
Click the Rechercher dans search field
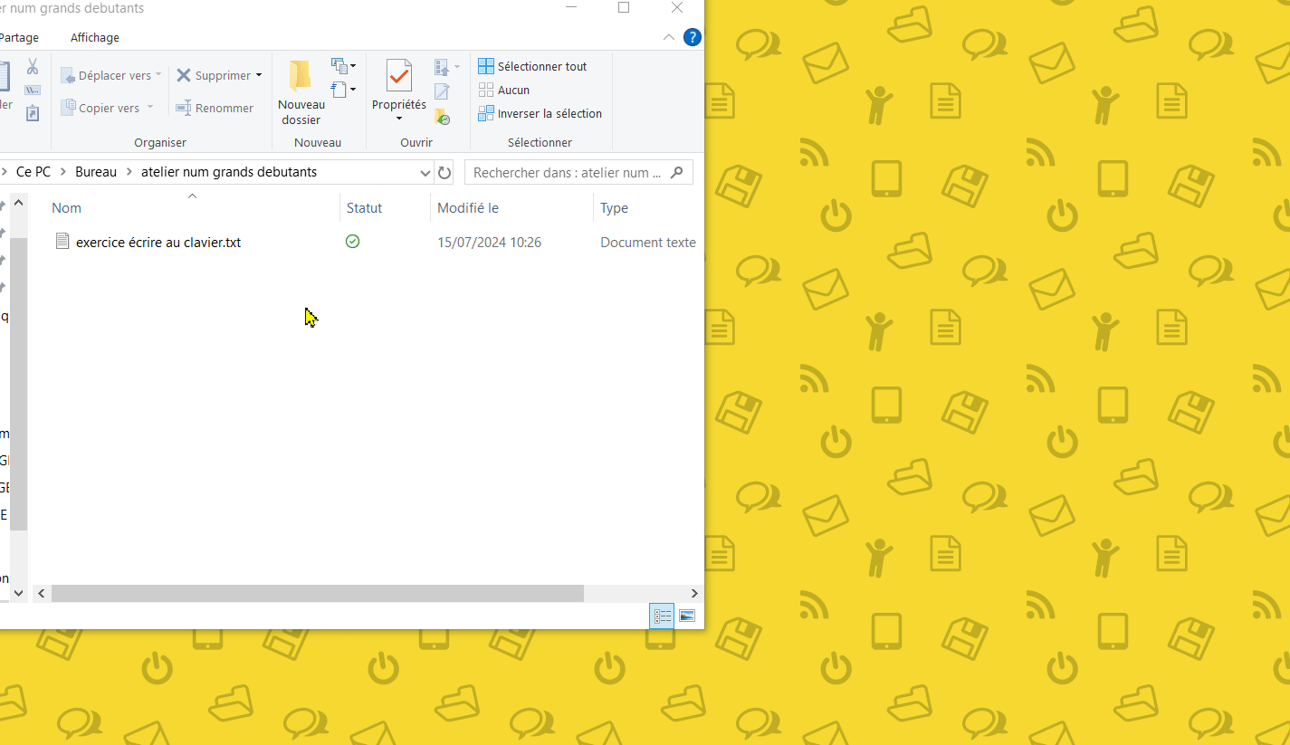(x=578, y=172)
